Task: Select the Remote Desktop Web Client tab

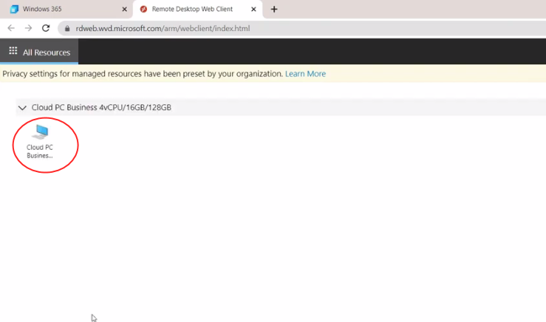Action: click(197, 9)
